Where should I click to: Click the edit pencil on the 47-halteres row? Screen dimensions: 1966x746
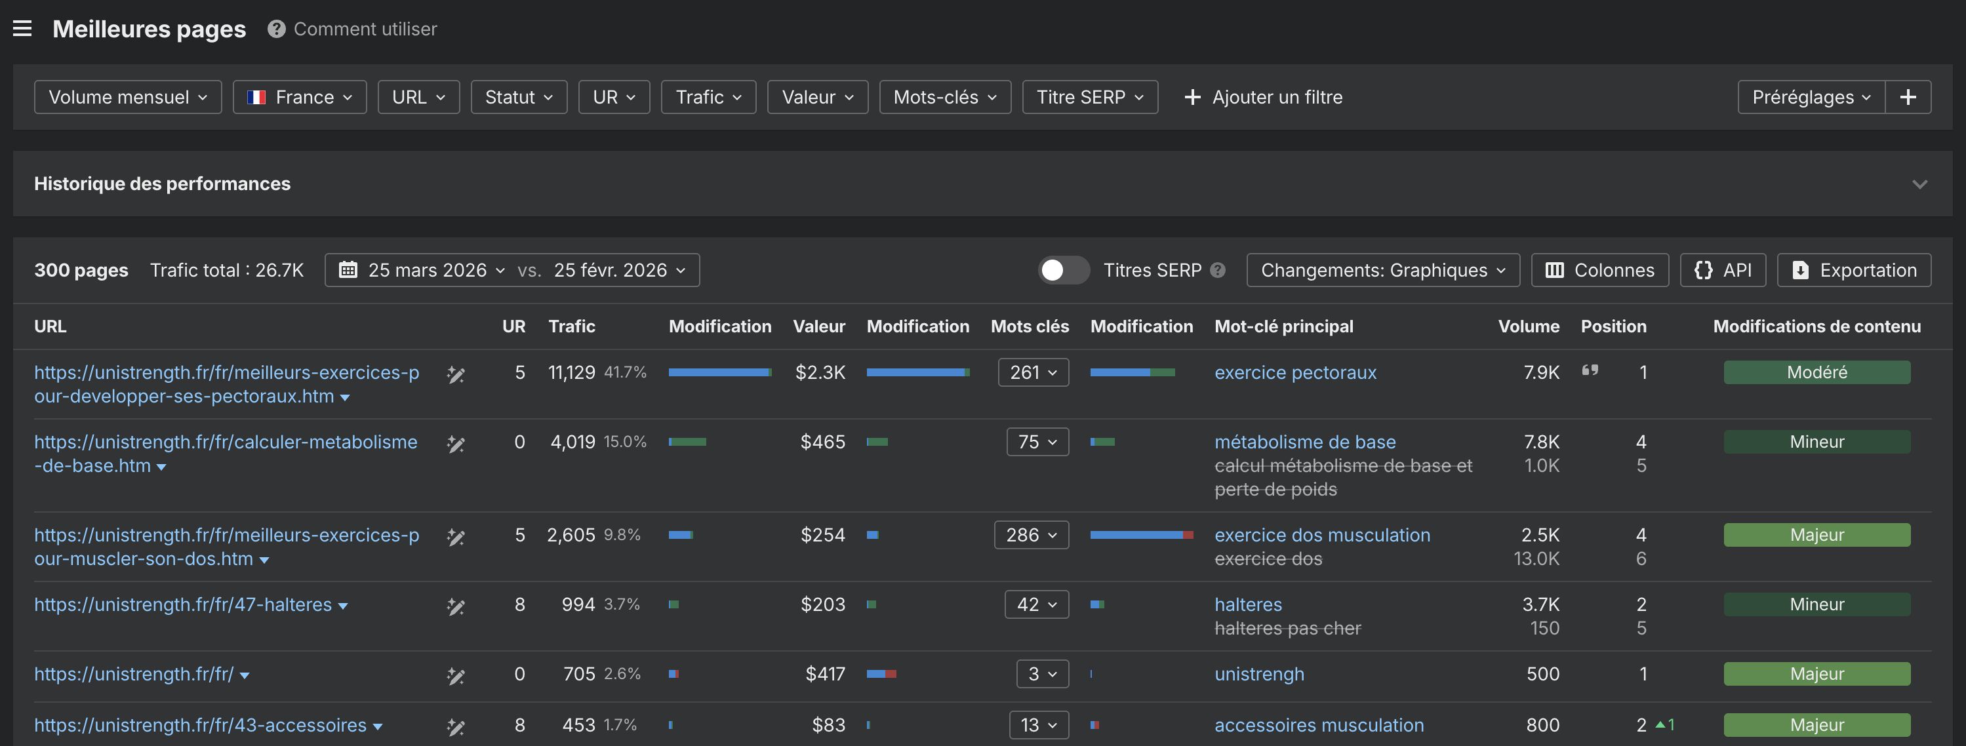(x=456, y=606)
